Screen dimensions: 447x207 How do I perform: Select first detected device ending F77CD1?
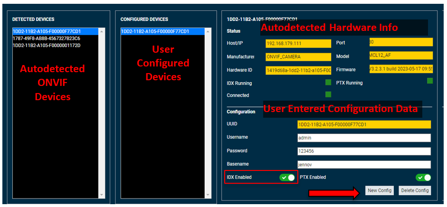click(46, 32)
